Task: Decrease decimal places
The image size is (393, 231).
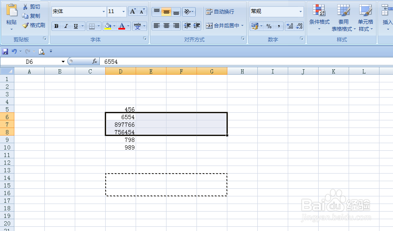Action: coord(299,26)
